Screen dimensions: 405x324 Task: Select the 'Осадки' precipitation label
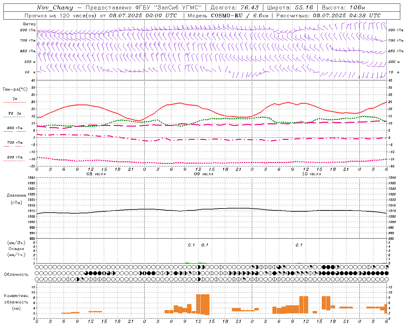[16, 249]
